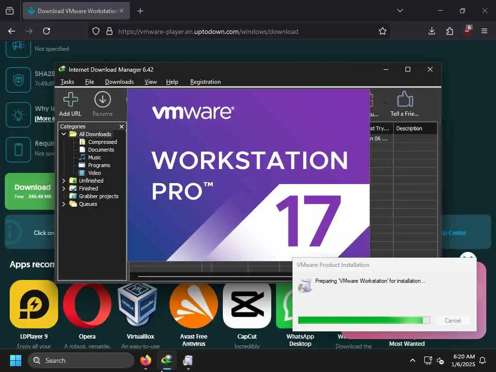Click the Firefox forward arrow
The height and width of the screenshot is (372, 496).
tap(29, 31)
